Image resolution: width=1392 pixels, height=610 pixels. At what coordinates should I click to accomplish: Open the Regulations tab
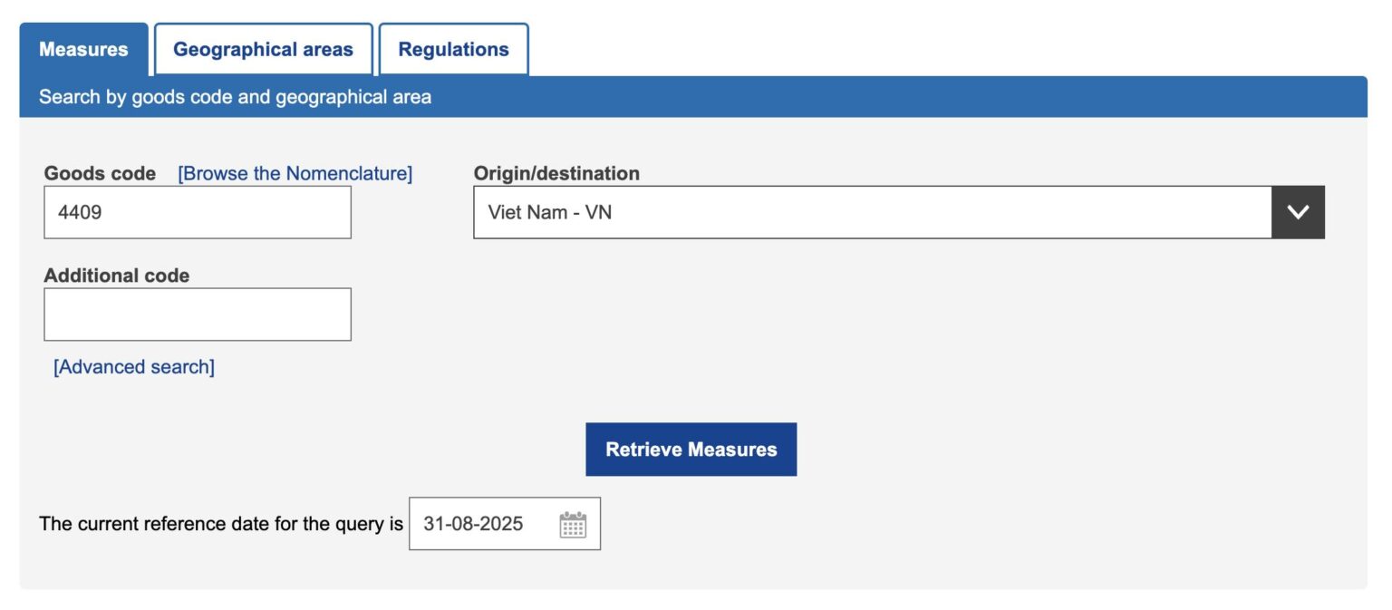coord(454,50)
